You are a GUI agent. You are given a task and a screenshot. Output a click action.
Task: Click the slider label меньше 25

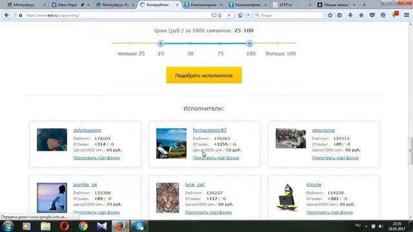pos(131,53)
